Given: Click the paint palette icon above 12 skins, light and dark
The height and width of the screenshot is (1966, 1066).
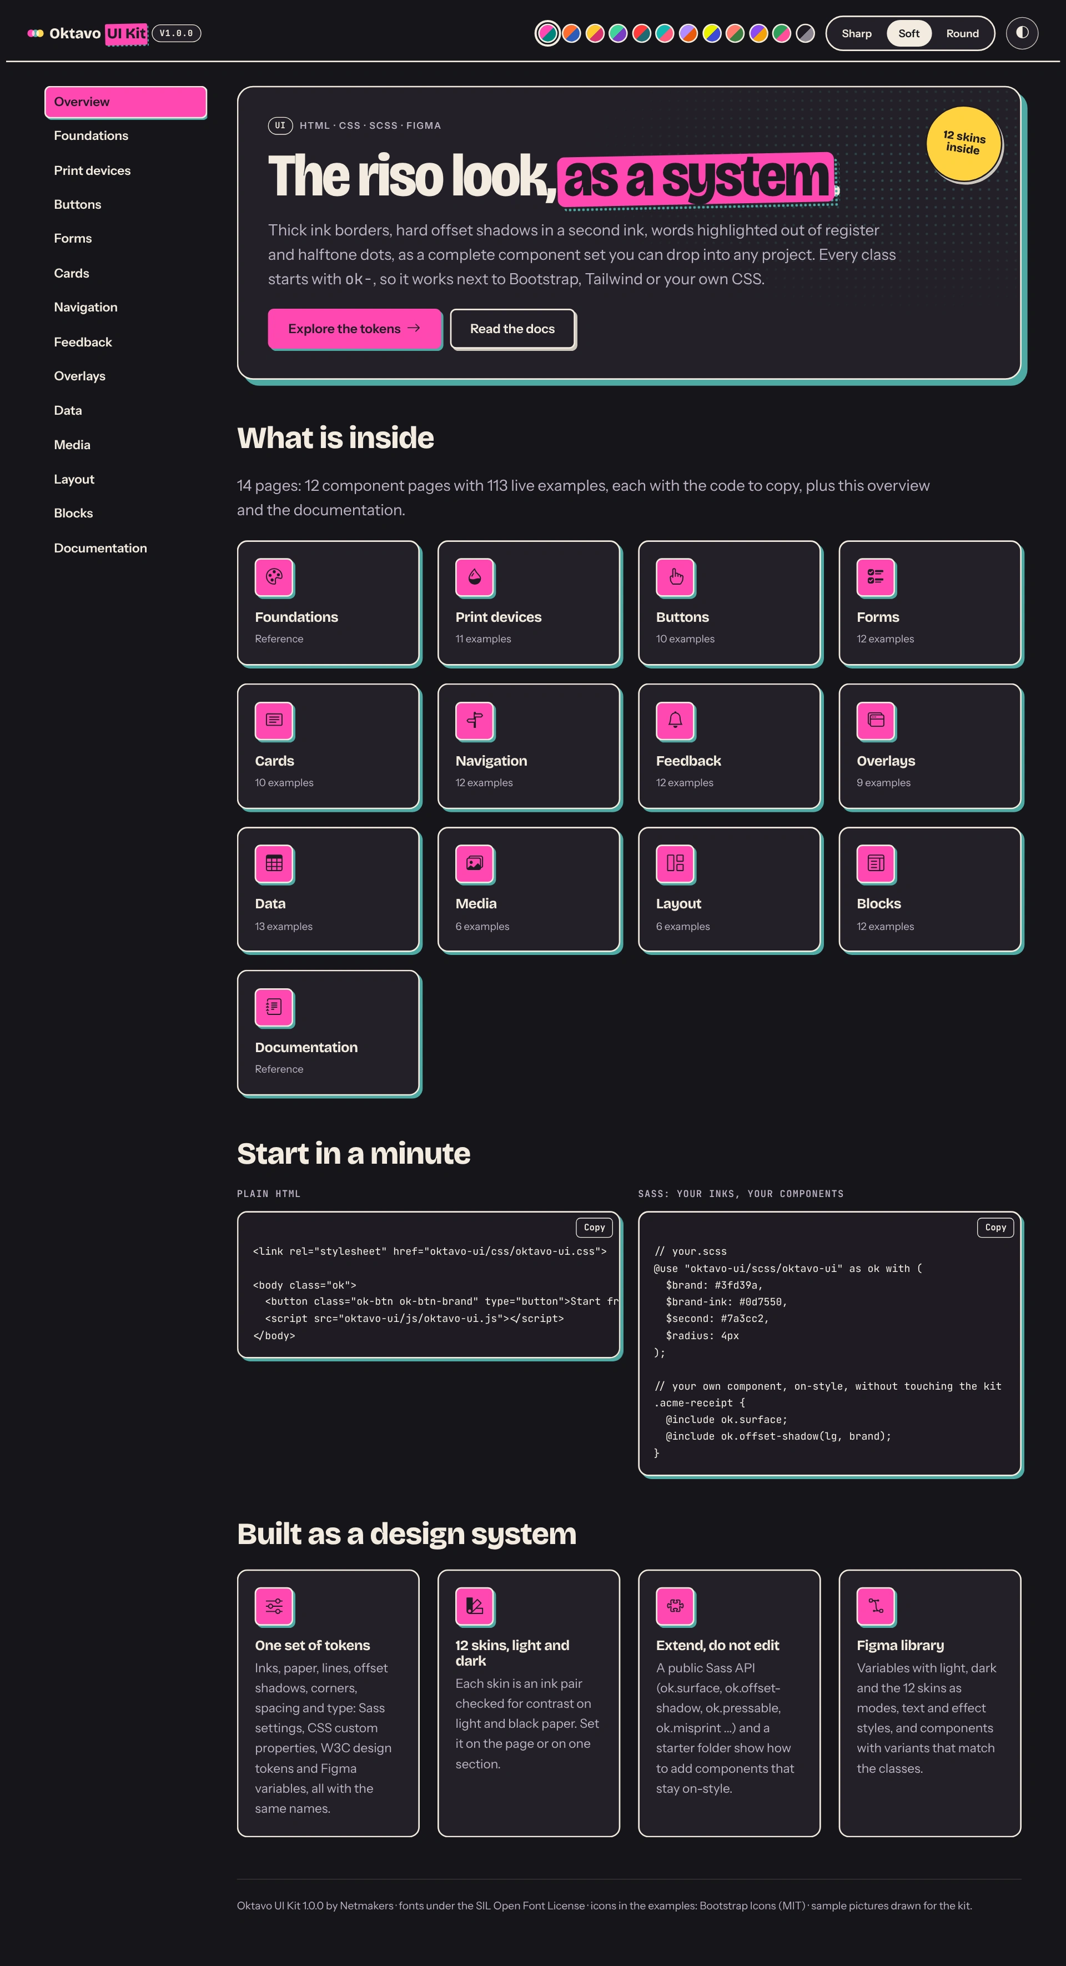Looking at the screenshot, I should click(x=475, y=1607).
